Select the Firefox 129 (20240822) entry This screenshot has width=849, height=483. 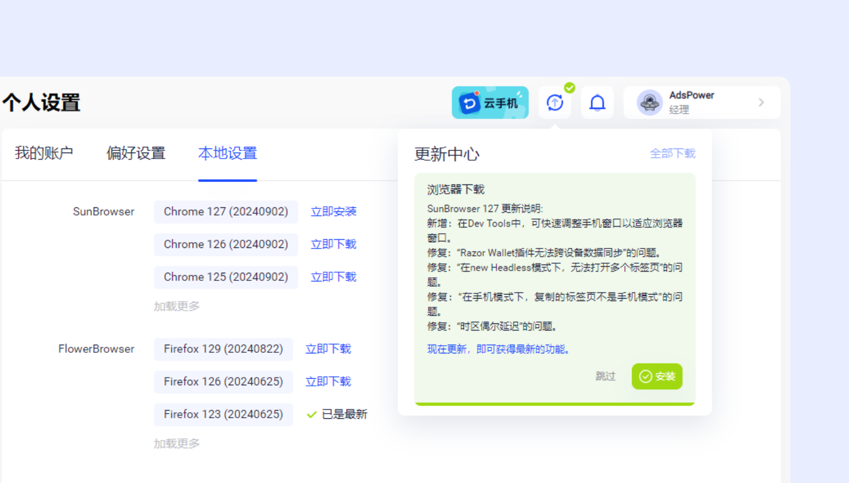(x=223, y=349)
